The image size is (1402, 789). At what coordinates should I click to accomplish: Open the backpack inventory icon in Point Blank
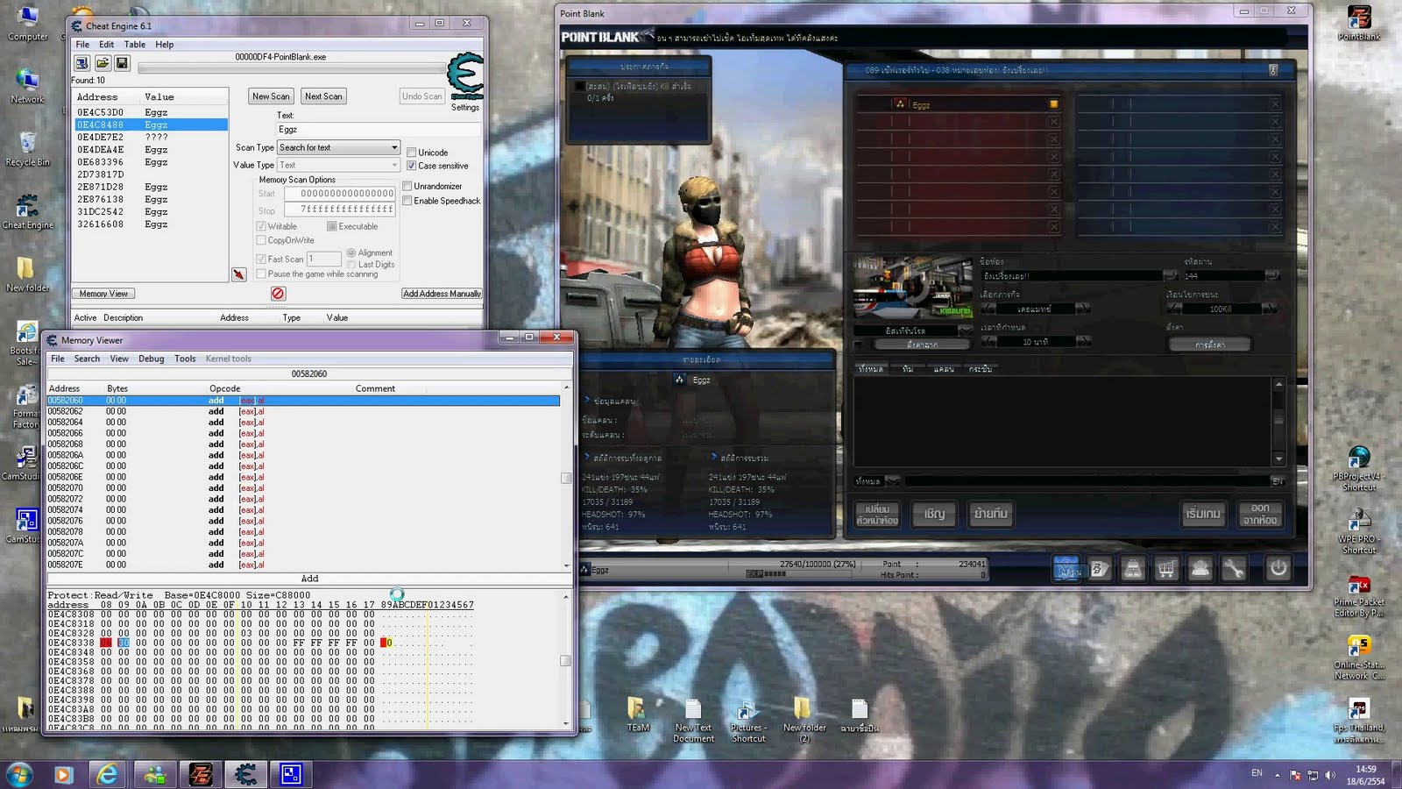pos(1133,569)
